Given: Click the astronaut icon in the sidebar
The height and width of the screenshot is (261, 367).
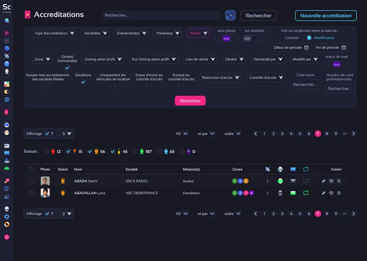Looking at the screenshot, I should point(7,72).
